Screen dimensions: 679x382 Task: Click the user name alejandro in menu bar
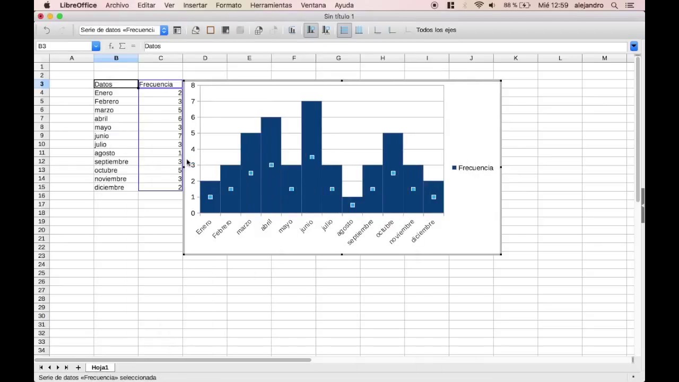coord(588,5)
